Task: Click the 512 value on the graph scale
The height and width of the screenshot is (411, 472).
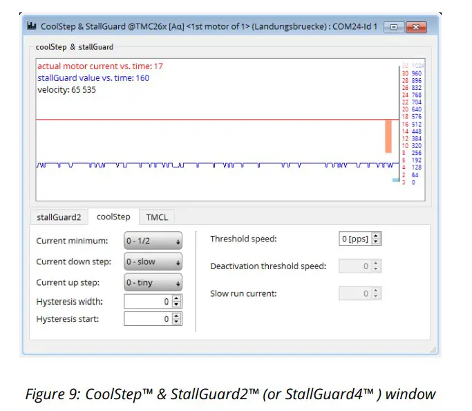Action: pyautogui.click(x=417, y=124)
